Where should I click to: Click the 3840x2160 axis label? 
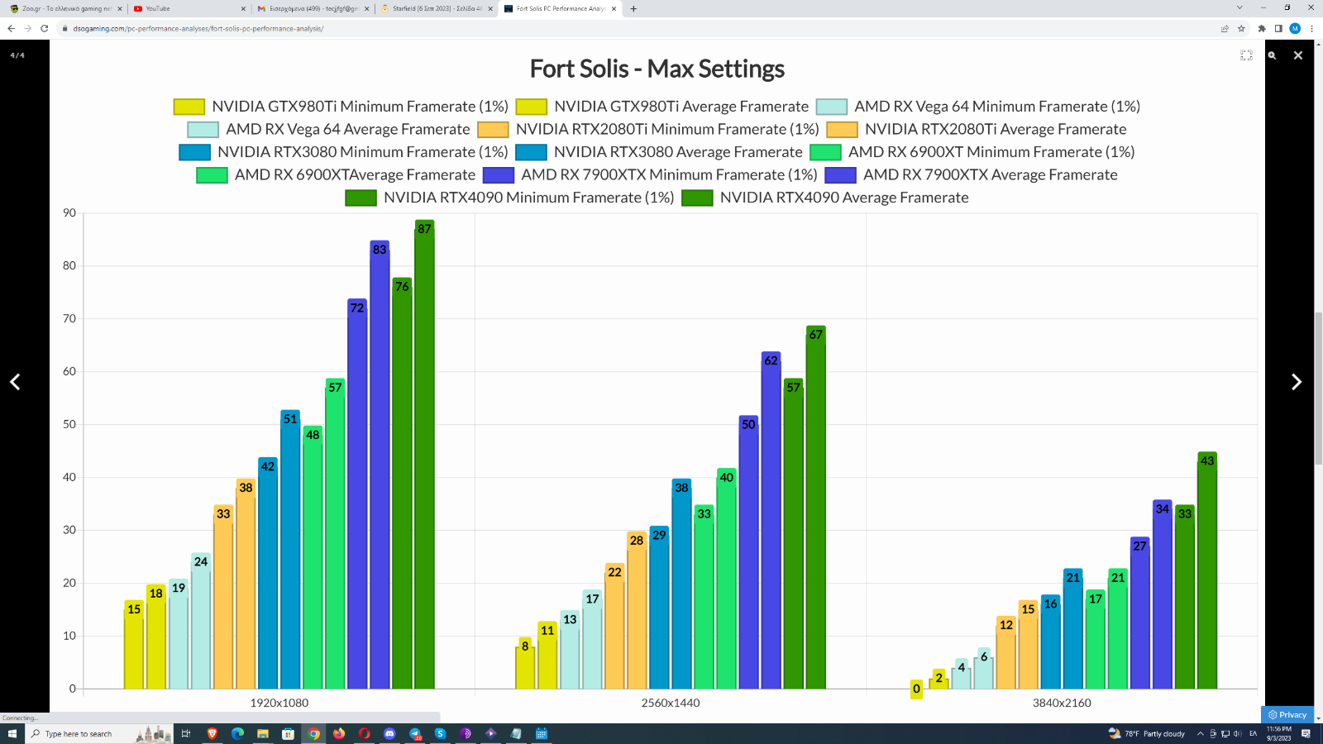[1062, 703]
